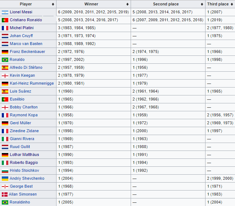
Task: Click the Italy flag beside Gianni Rivera
Action: point(5,139)
